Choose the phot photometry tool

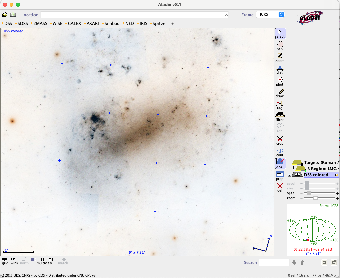tap(280, 81)
